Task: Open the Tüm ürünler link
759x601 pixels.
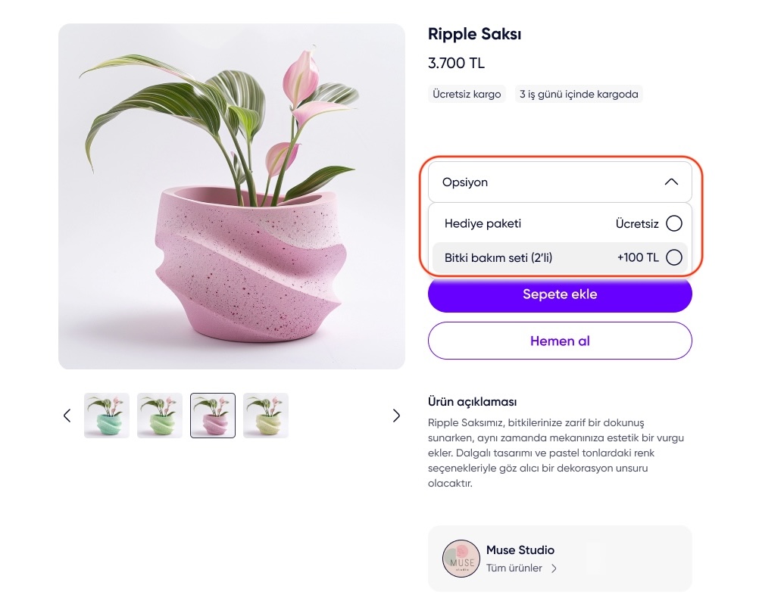Action: pyautogui.click(x=514, y=568)
